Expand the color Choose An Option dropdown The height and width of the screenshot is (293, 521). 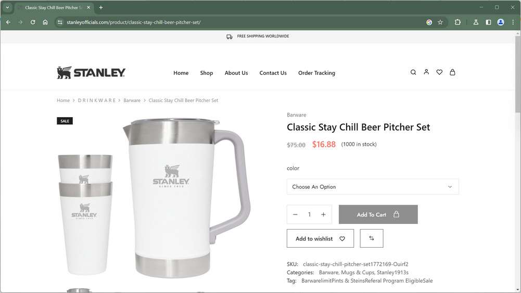[373, 187]
